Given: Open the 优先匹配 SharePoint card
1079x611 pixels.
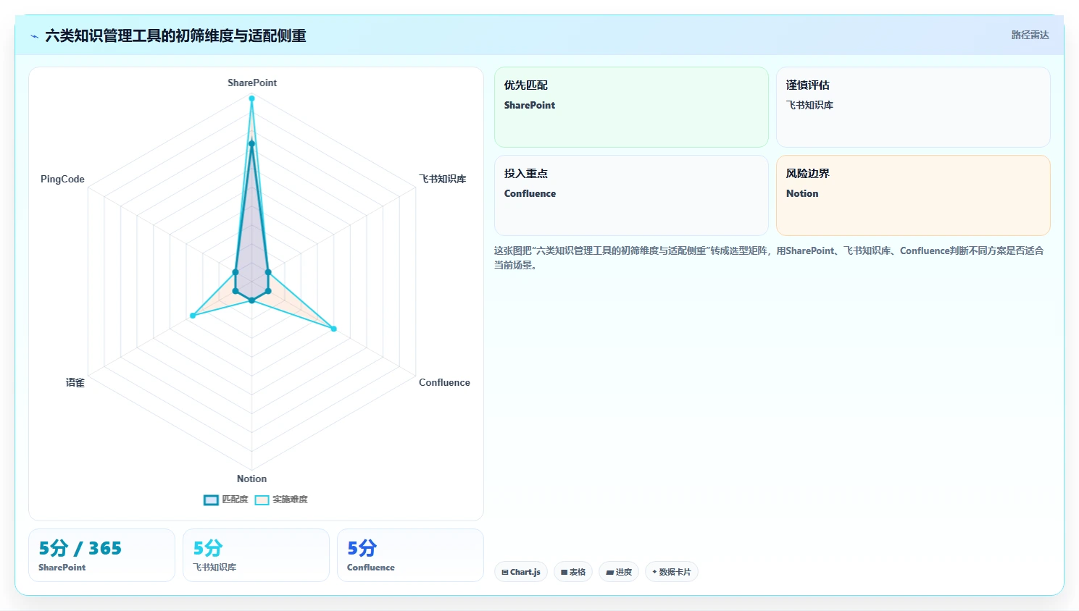Looking at the screenshot, I should (x=631, y=107).
